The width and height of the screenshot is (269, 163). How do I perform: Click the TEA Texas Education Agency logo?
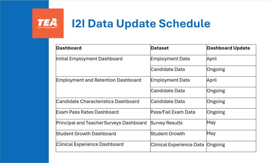click(48, 23)
